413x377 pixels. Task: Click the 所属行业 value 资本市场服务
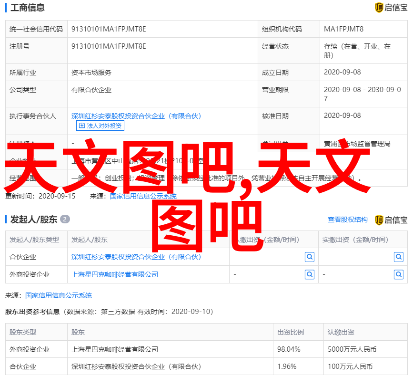click(x=91, y=73)
